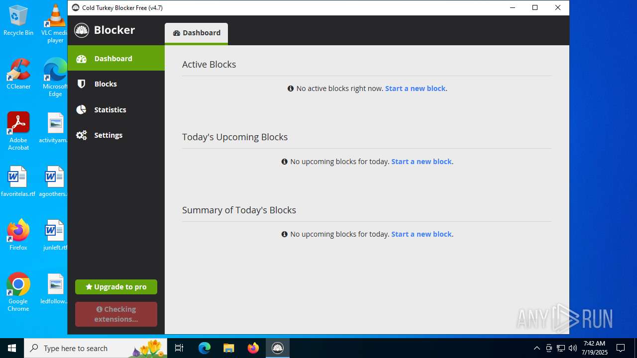
Task: Click the Upgrade to pro button
Action: [116, 287]
